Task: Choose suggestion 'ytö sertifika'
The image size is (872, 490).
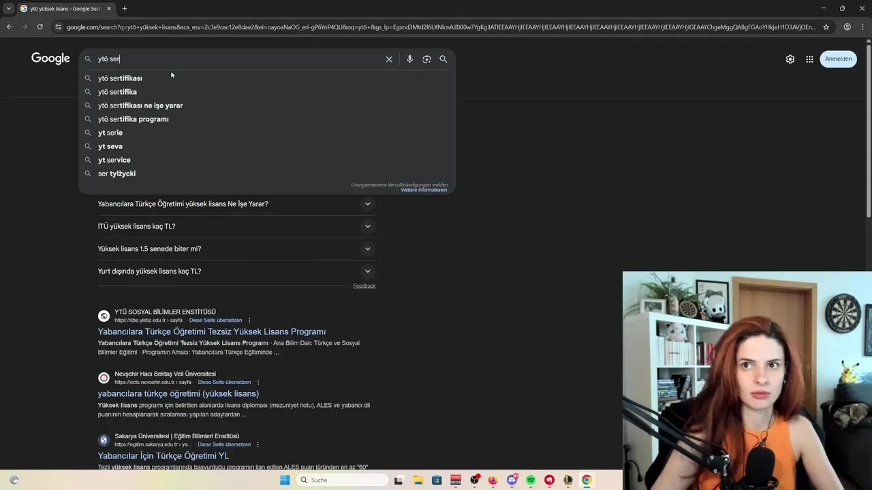Action: pyautogui.click(x=267, y=92)
